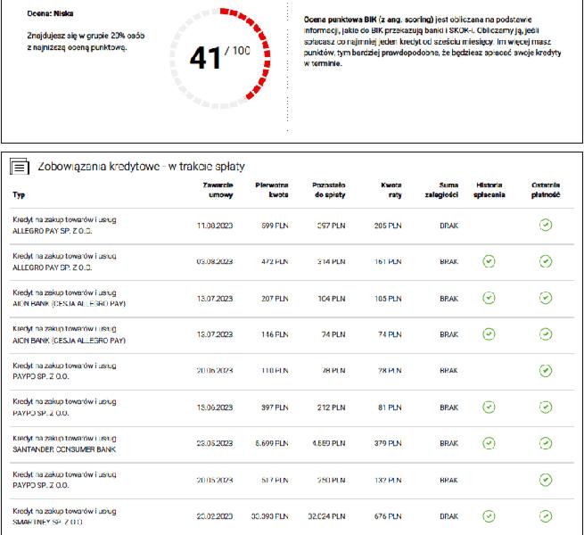Click PAYPO SP. Z O.O. in 20.05.2023 row
This screenshot has height=535, width=584.
tap(41, 485)
